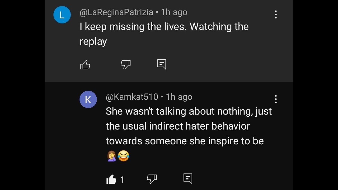Open the @LaReginaPatrizia channel link
The width and height of the screenshot is (338, 190).
tap(116, 12)
